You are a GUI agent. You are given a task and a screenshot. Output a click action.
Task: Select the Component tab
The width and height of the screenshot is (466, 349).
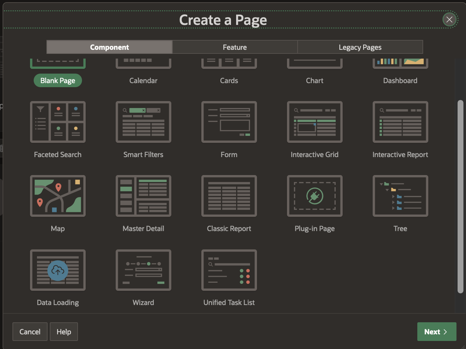[109, 47]
